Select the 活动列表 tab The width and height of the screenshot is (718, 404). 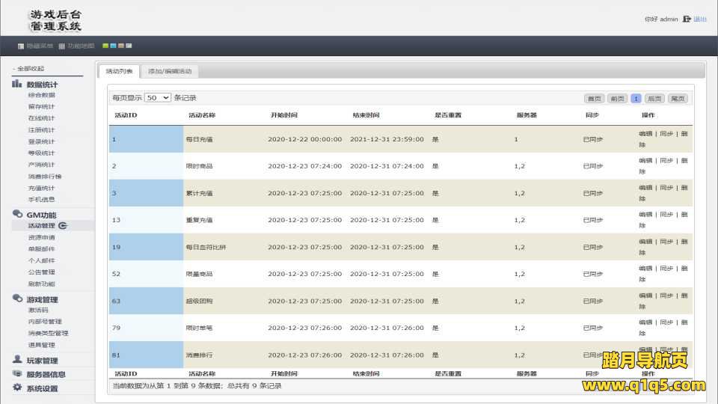119,71
